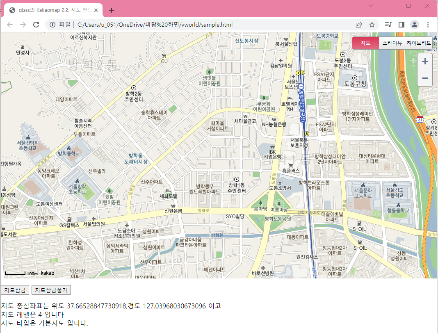
Task: Click the 김남일의원 clinic cross icon
Action: click(x=281, y=60)
